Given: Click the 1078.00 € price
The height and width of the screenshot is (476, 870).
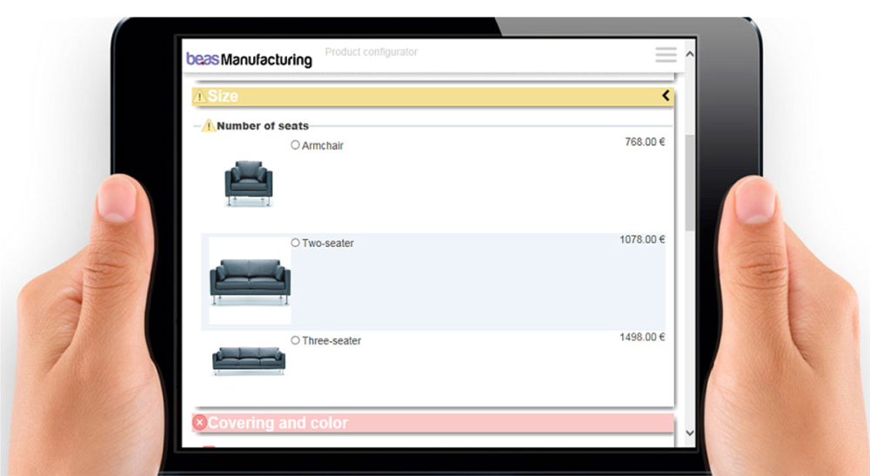Looking at the screenshot, I should pyautogui.click(x=642, y=239).
